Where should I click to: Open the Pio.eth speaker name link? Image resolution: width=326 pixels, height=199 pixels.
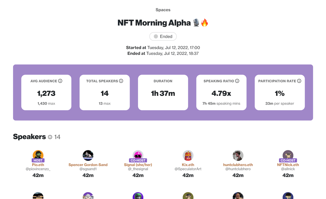tap(38, 165)
